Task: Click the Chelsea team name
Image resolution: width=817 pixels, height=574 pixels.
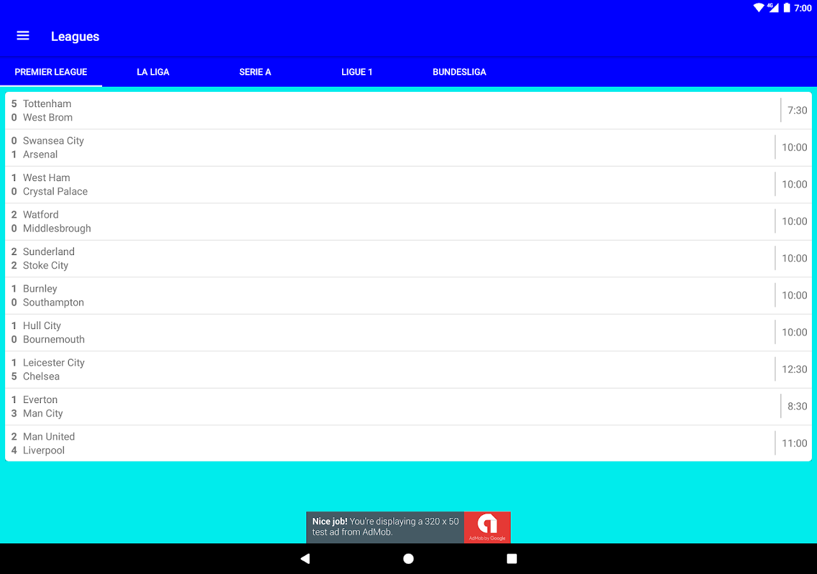Action: pyautogui.click(x=41, y=377)
